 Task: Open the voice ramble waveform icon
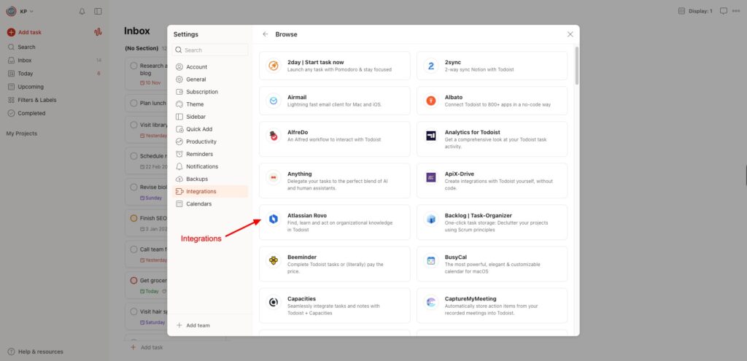click(98, 32)
